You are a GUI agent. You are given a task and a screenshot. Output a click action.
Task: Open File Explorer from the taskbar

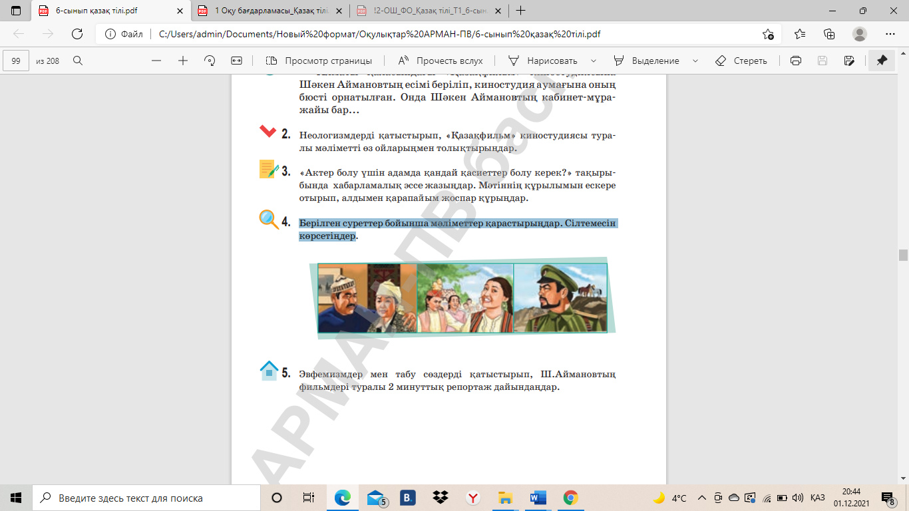[505, 498]
